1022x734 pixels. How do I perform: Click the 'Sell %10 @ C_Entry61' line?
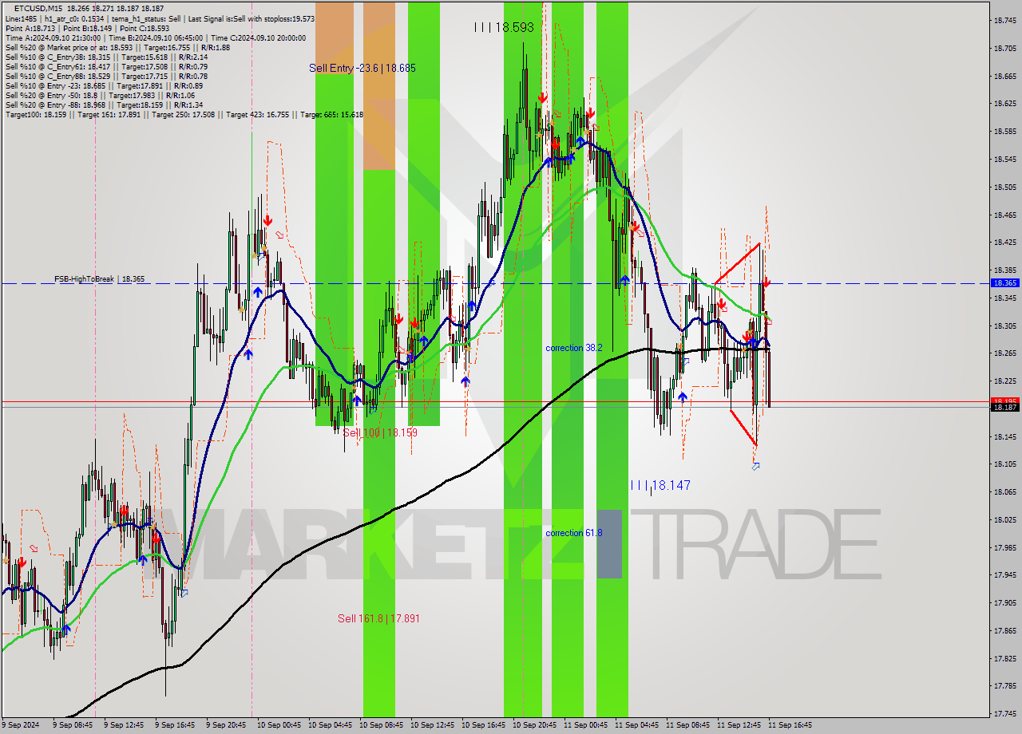106,66
